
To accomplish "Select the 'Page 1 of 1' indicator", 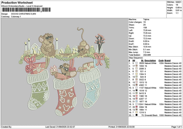I will pyautogui.click(x=177, y=127).
